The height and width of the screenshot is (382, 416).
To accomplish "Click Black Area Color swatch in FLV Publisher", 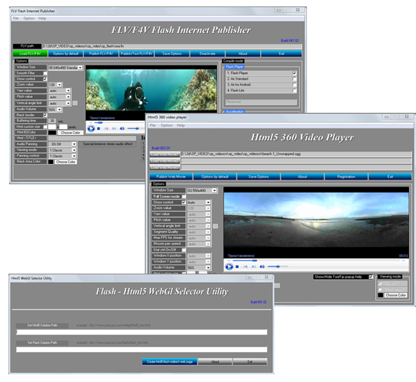I will (51, 162).
